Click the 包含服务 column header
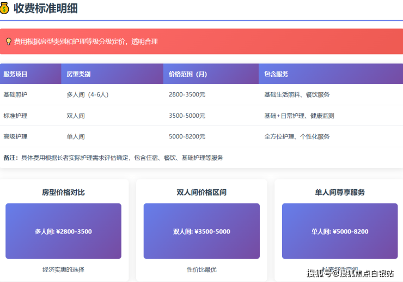This screenshot has width=403, height=282. pos(276,74)
